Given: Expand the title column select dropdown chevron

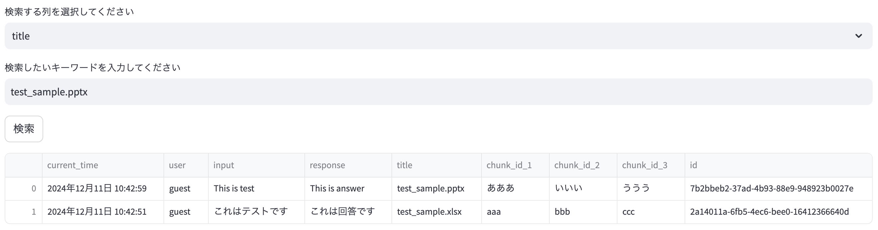Looking at the screenshot, I should point(858,36).
